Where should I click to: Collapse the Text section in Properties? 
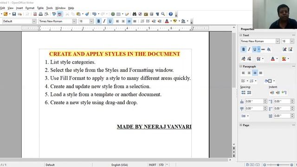241,35
